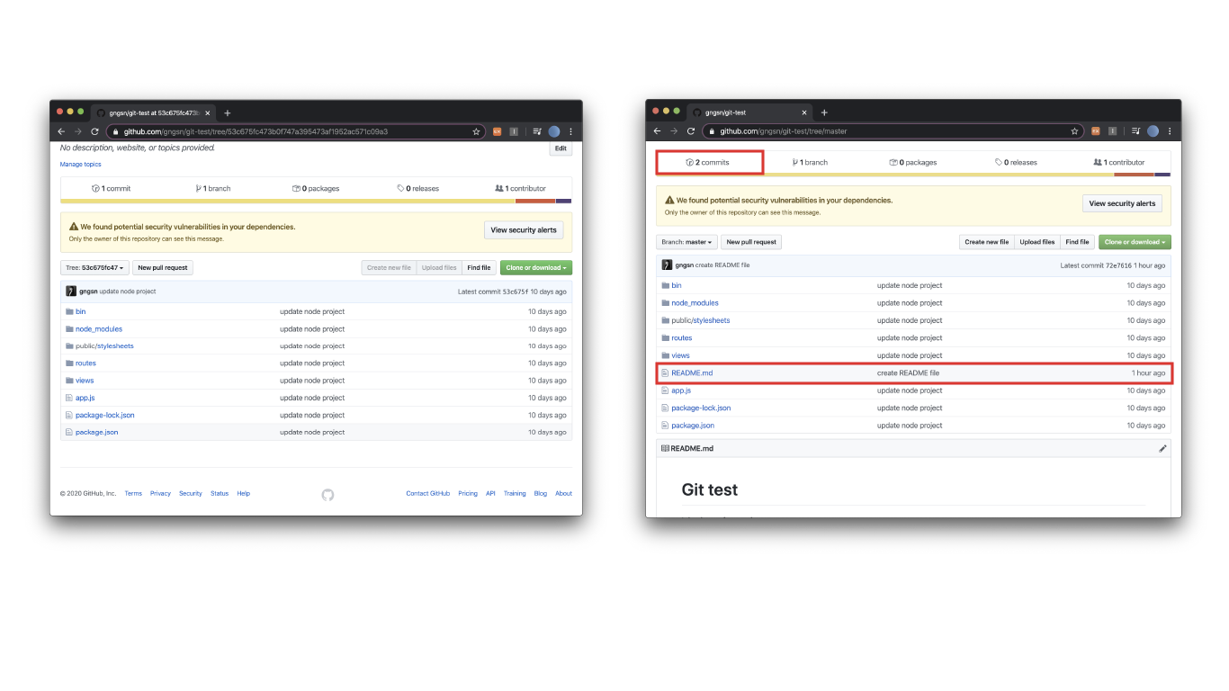Click Upload files in right window
This screenshot has width=1229, height=691.
click(1036, 242)
